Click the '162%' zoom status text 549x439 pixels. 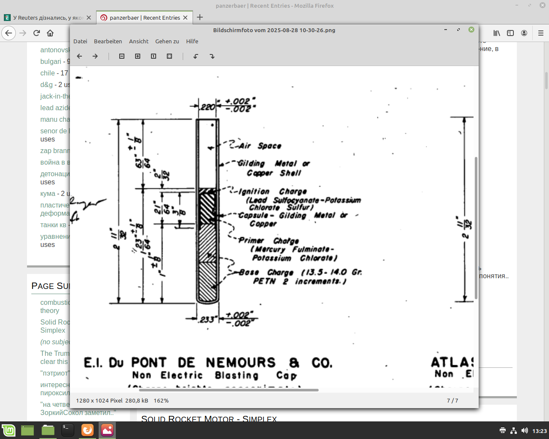(x=161, y=400)
